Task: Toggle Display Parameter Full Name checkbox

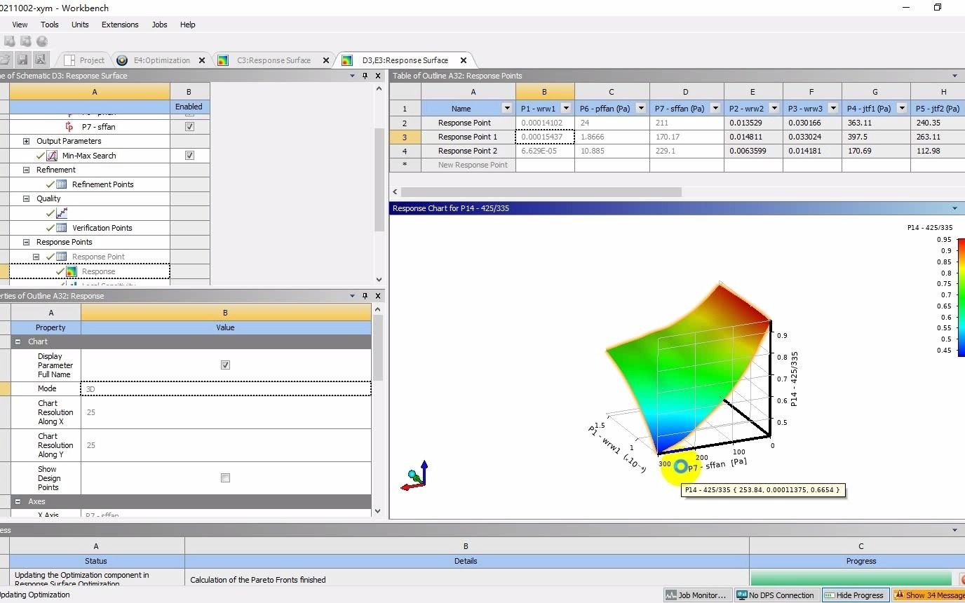Action: [225, 365]
